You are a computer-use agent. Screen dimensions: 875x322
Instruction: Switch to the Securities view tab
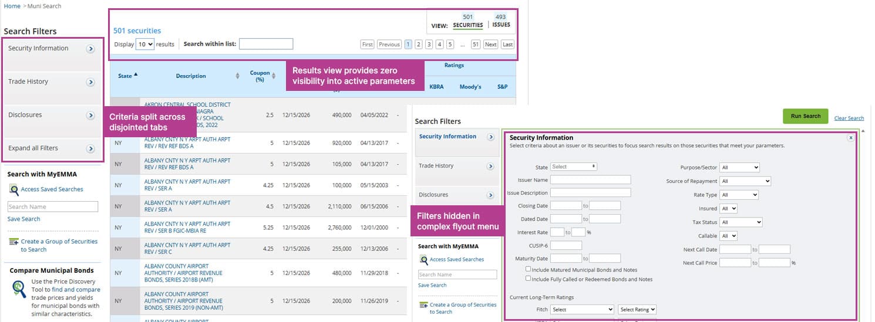(468, 25)
